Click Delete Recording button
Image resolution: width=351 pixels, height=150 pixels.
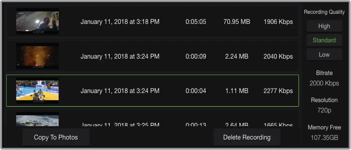click(247, 137)
